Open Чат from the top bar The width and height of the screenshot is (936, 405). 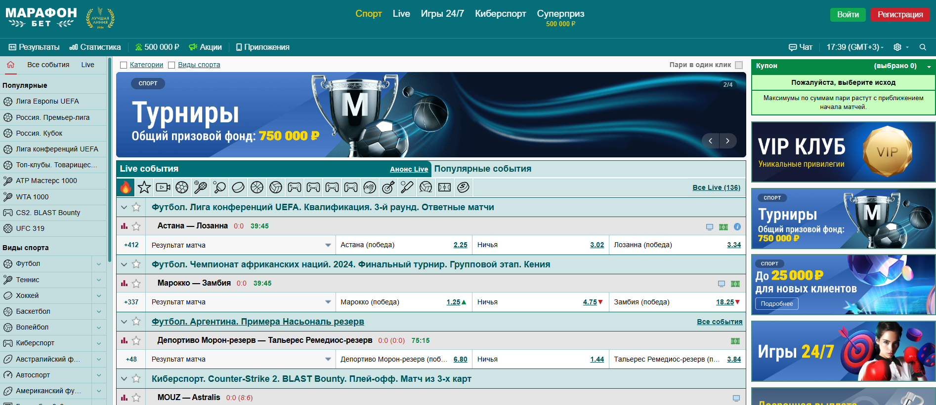click(801, 47)
